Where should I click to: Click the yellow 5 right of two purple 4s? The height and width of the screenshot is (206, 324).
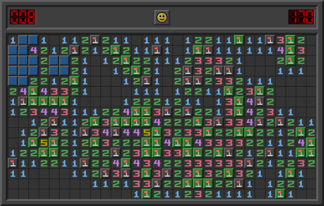(x=147, y=132)
